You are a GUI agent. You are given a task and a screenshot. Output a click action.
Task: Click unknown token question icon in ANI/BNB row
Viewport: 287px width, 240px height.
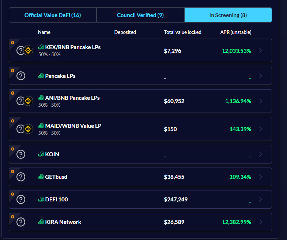coord(20,101)
